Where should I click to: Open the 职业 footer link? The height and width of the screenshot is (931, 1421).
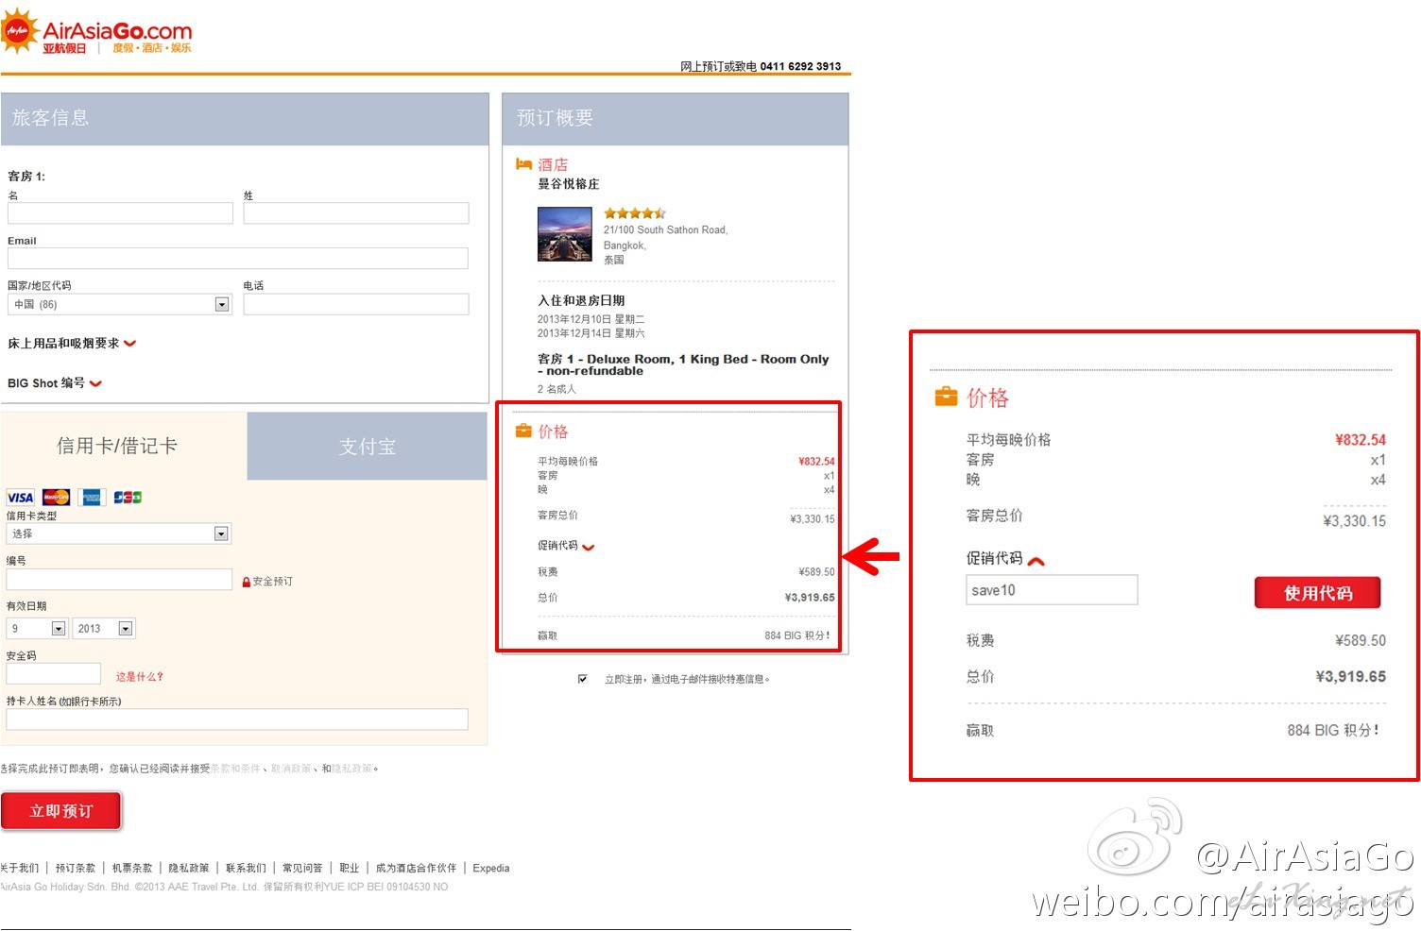[350, 868]
